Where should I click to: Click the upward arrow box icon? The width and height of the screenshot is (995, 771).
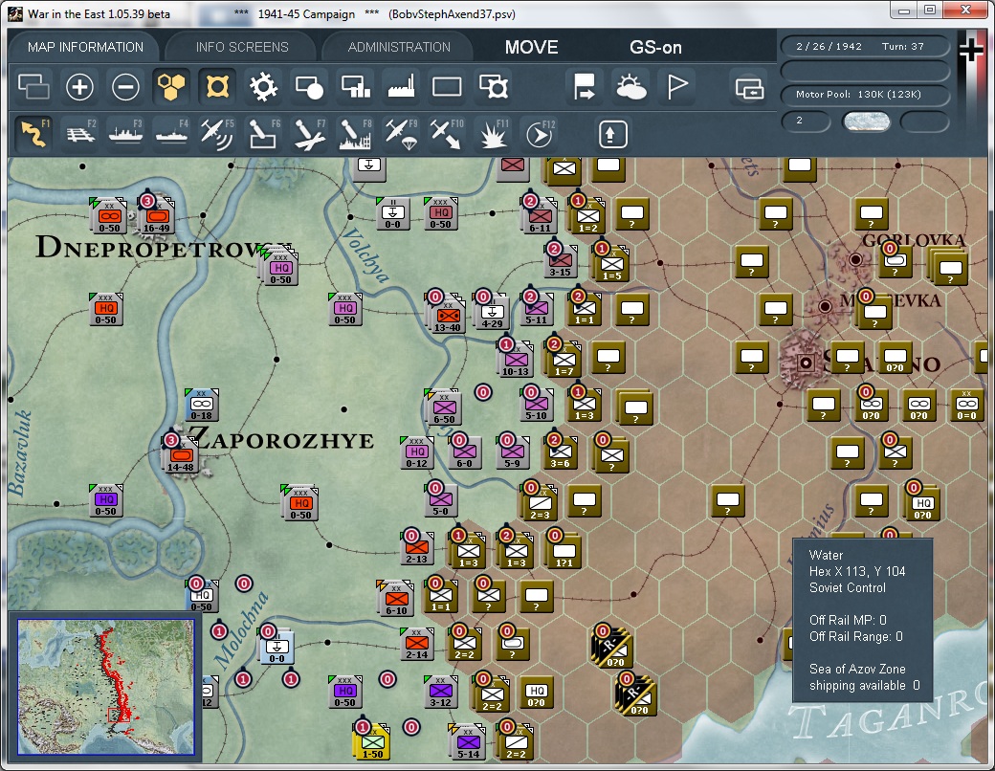pos(612,134)
